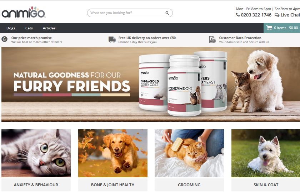Open the shopping cart icon
The width and height of the screenshot is (300, 192).
269,28
